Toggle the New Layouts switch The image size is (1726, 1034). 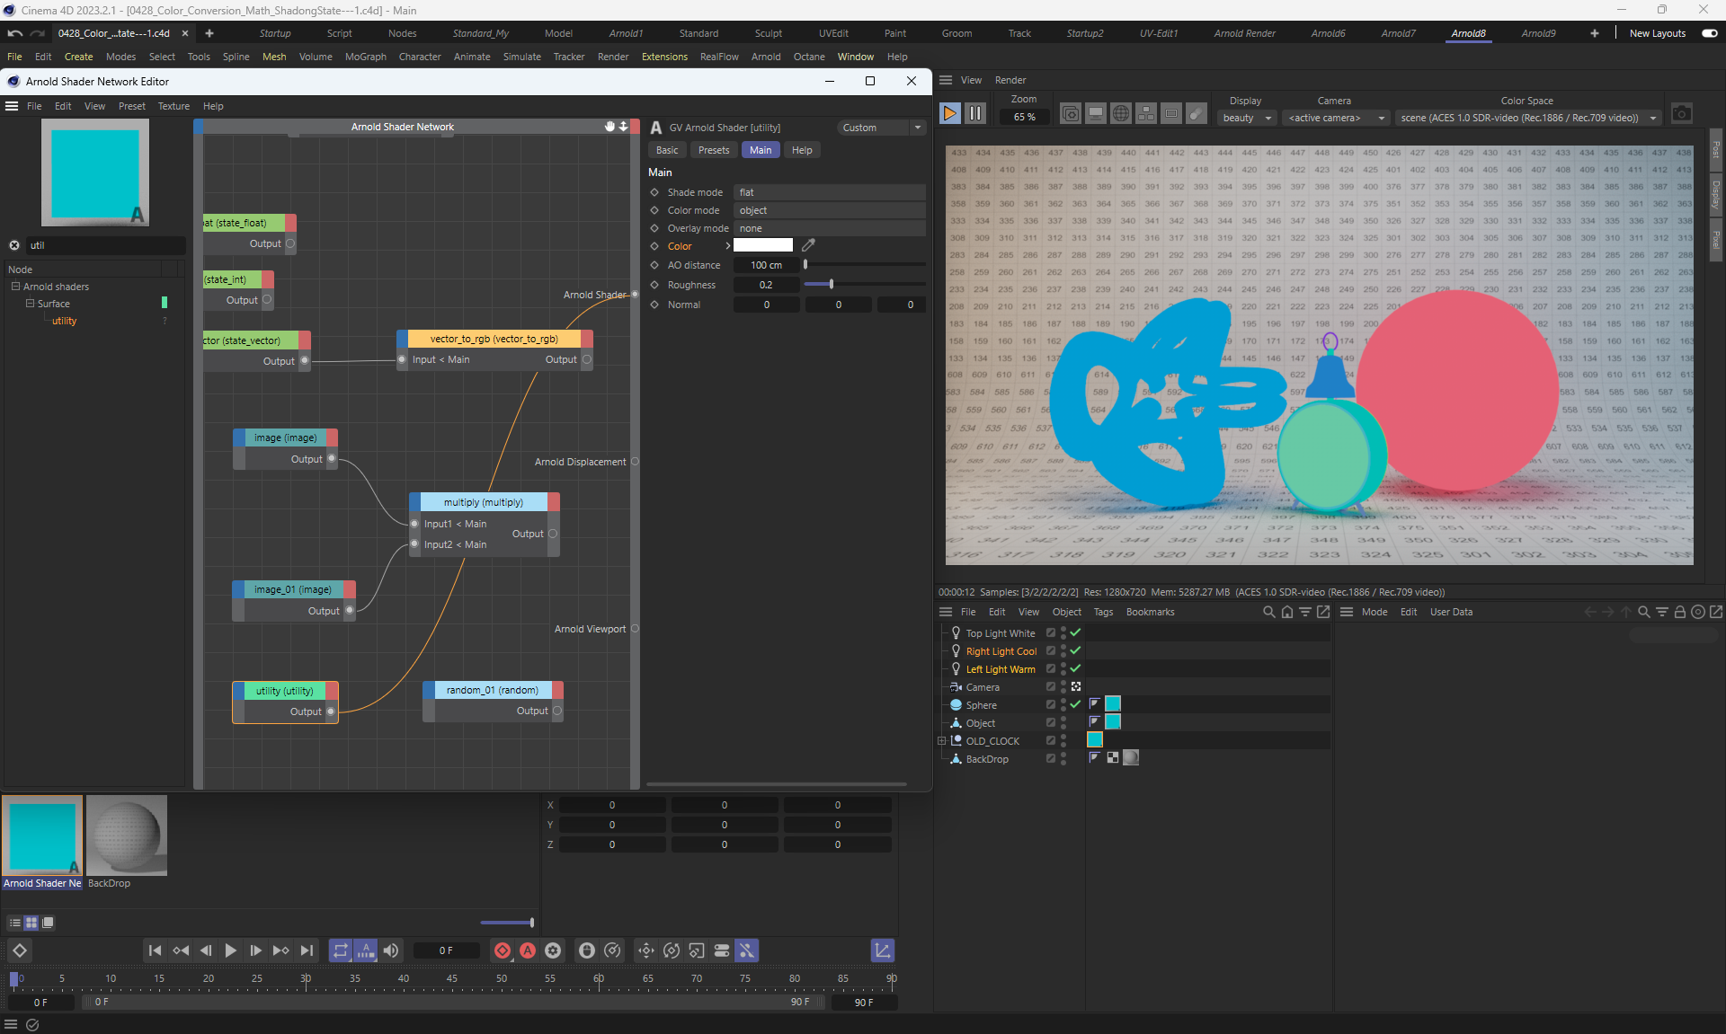[1709, 33]
